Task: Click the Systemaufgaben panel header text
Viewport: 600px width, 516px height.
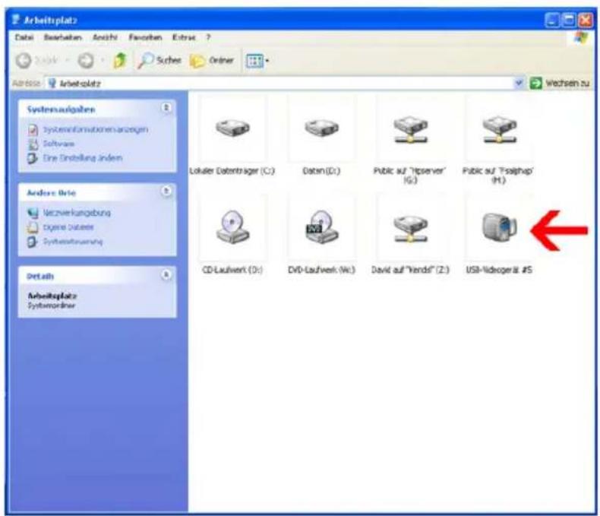Action: [62, 109]
